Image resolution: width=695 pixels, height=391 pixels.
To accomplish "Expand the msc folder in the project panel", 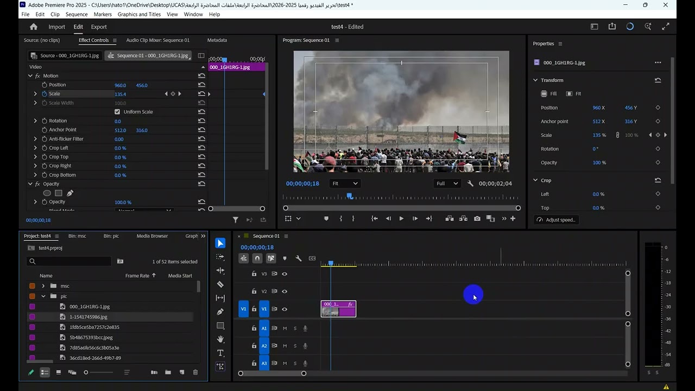I will click(x=43, y=286).
